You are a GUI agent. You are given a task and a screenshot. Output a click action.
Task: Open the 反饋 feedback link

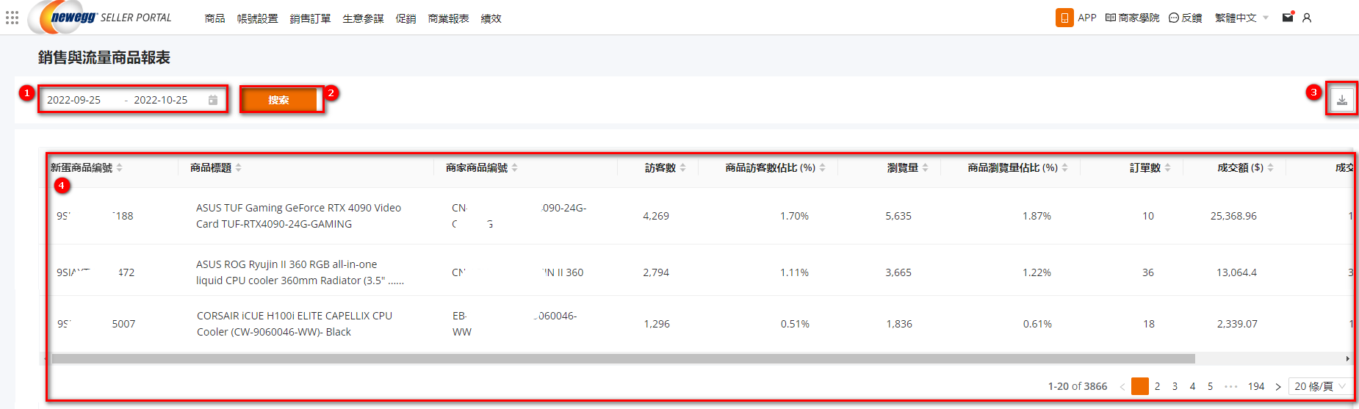(1185, 18)
